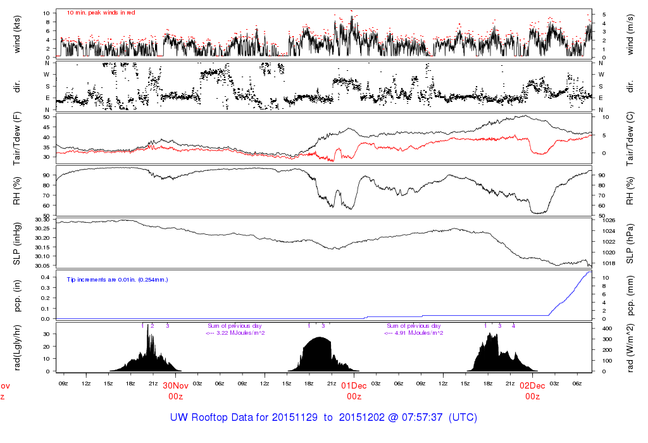Click the '30.05' pressure tick label
648x443 pixels.
(x=42, y=266)
